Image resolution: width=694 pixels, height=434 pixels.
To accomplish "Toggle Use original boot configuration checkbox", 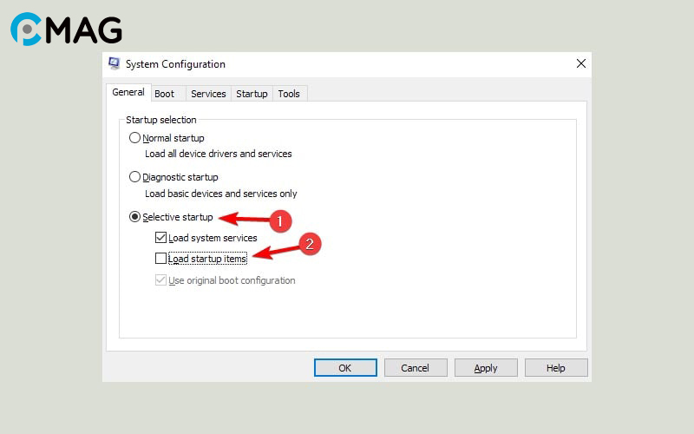I will [x=160, y=280].
